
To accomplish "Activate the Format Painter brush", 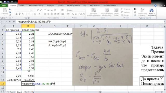I will point(10,15).
